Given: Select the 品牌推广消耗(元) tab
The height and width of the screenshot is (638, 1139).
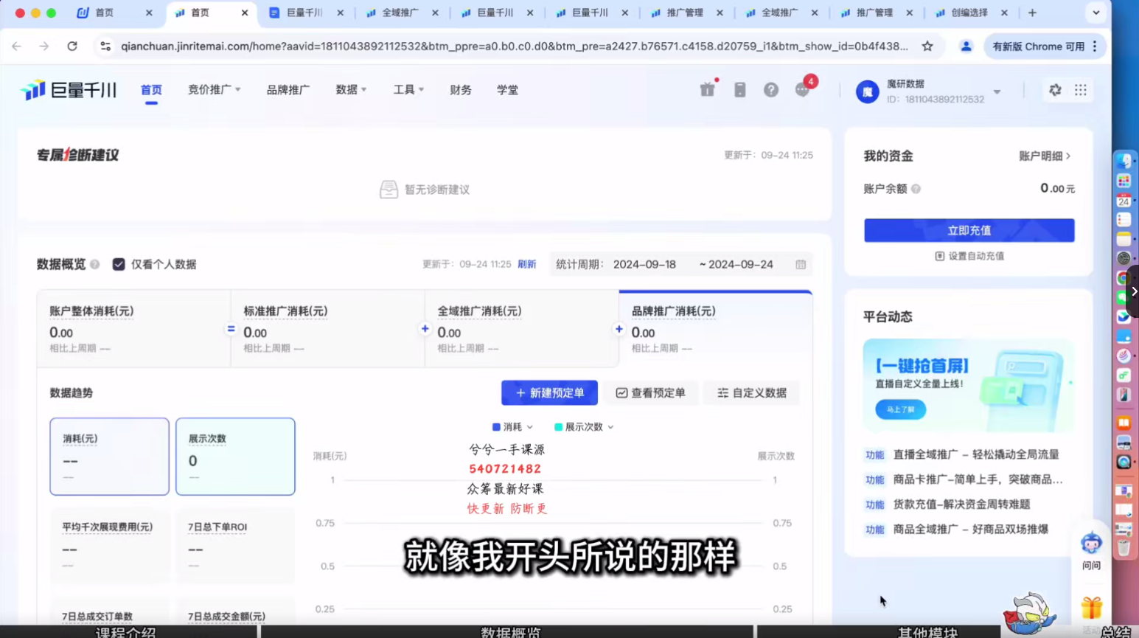Looking at the screenshot, I should click(x=715, y=328).
